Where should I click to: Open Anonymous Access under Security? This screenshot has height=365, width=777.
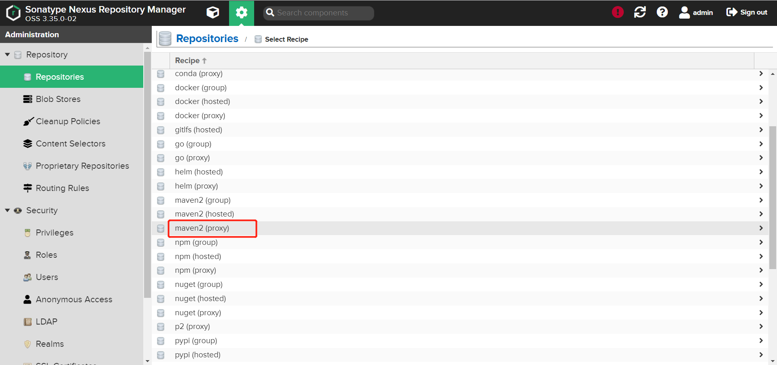72,299
